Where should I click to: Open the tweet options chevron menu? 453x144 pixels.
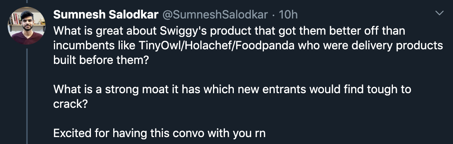point(440,13)
